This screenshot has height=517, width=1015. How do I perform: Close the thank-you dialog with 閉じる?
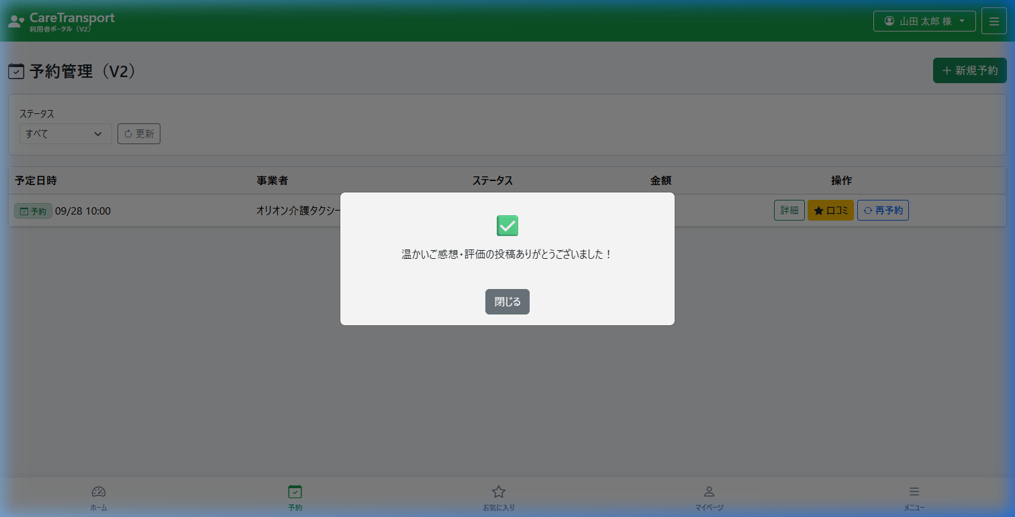(507, 302)
